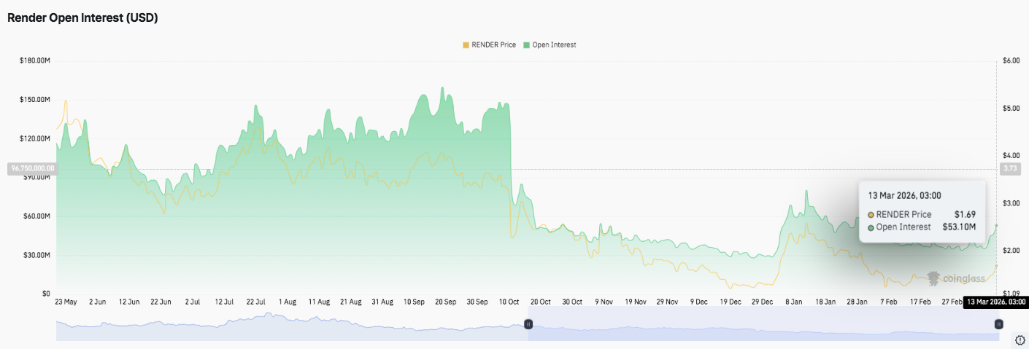Click the 23 May label on the time axis

coord(66,302)
